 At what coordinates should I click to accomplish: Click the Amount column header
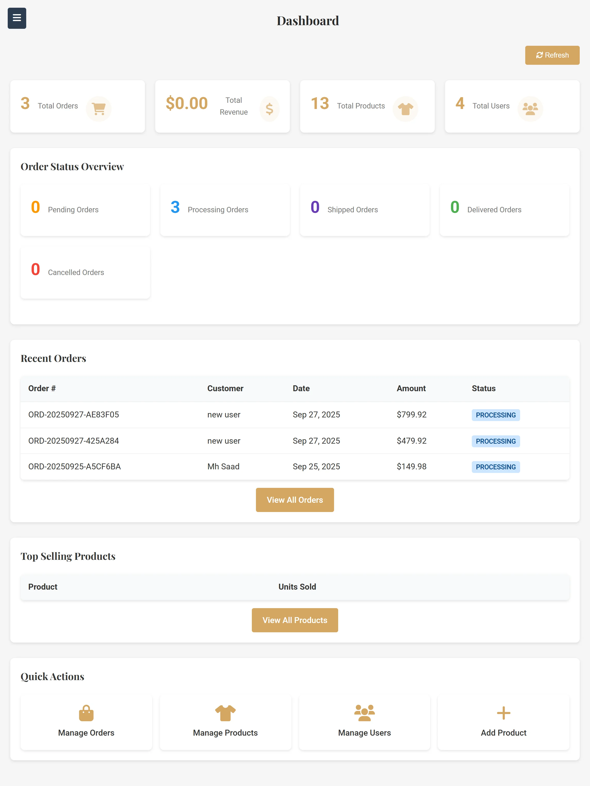(x=411, y=388)
